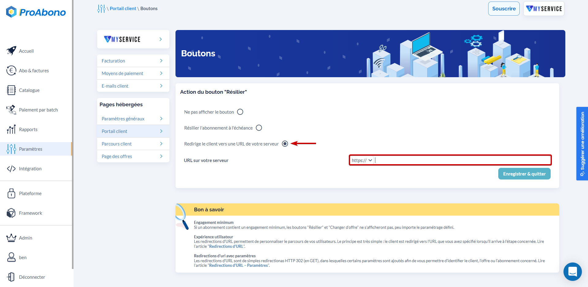Click the Paiement par batch icon
This screenshot has height=287, width=588.
click(11, 110)
